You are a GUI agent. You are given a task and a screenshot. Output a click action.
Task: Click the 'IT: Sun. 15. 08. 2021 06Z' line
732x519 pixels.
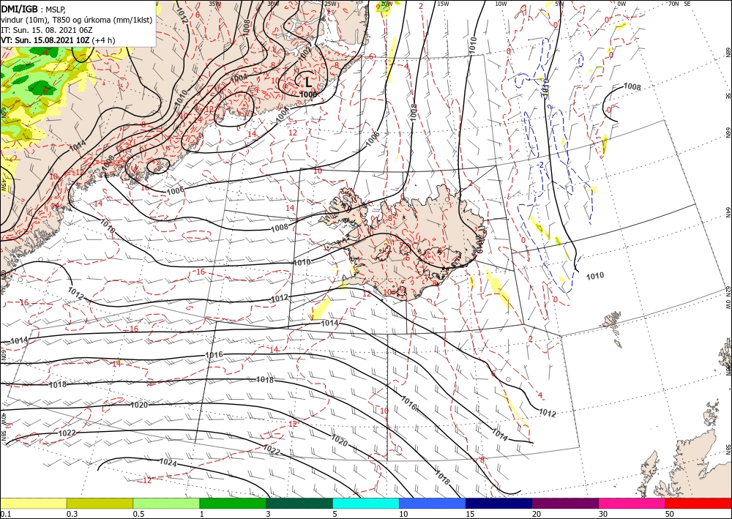pos(47,30)
